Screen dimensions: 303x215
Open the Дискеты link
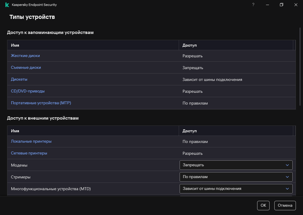pos(19,79)
